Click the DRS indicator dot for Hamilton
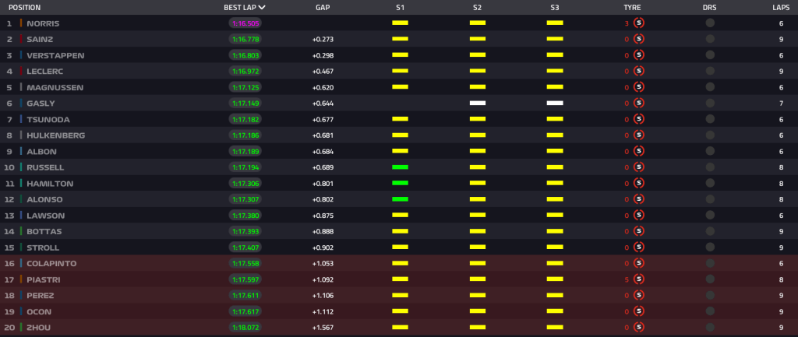This screenshot has height=337, width=798. tap(710, 183)
